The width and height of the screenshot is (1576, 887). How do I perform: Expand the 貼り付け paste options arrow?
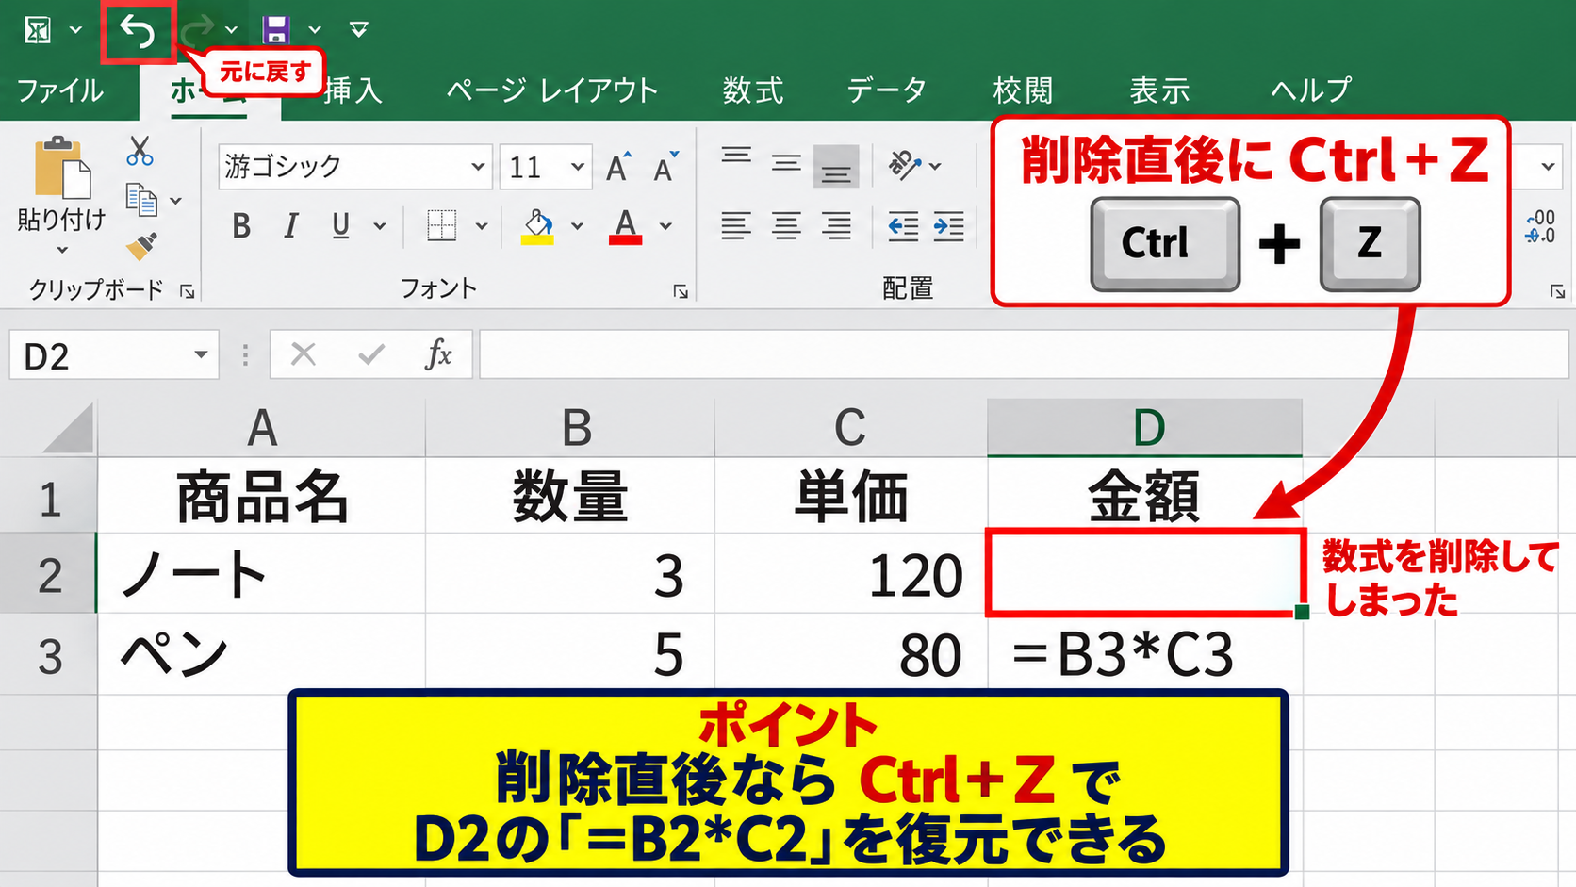click(x=62, y=251)
